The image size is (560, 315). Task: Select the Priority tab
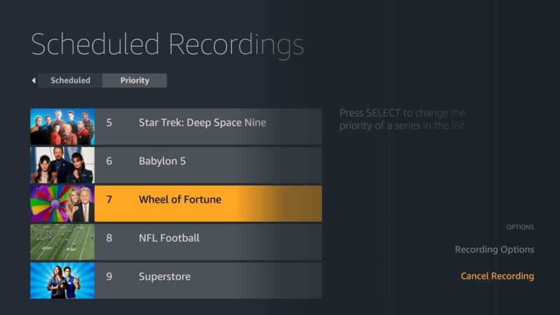134,80
